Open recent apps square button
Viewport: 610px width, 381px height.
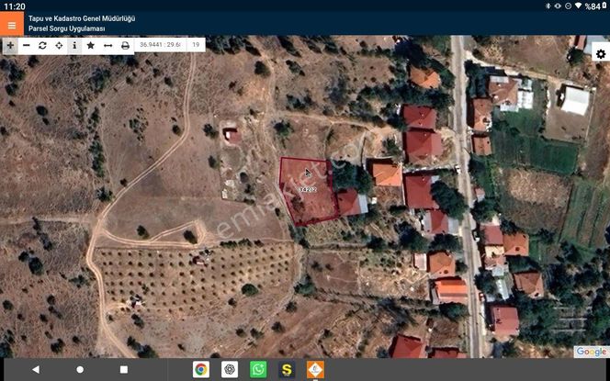pos(124,369)
